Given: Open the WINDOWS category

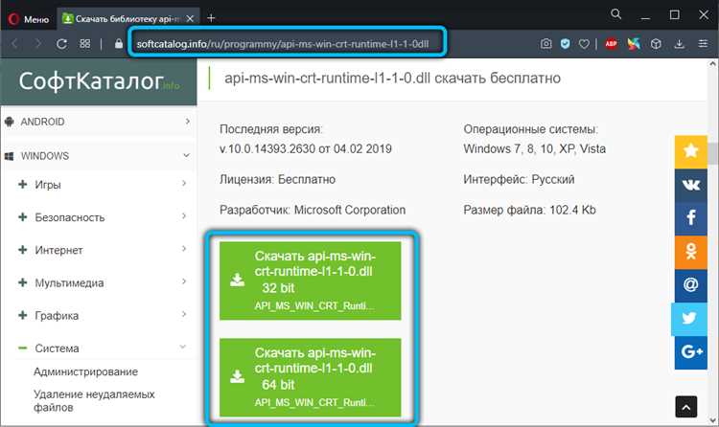Looking at the screenshot, I should coord(44,156).
